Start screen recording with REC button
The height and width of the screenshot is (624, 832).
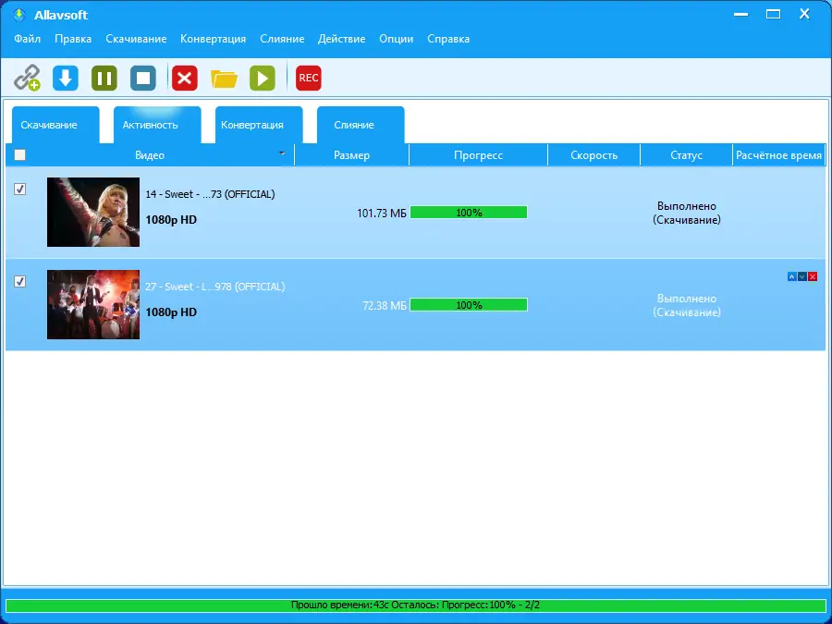tap(308, 78)
